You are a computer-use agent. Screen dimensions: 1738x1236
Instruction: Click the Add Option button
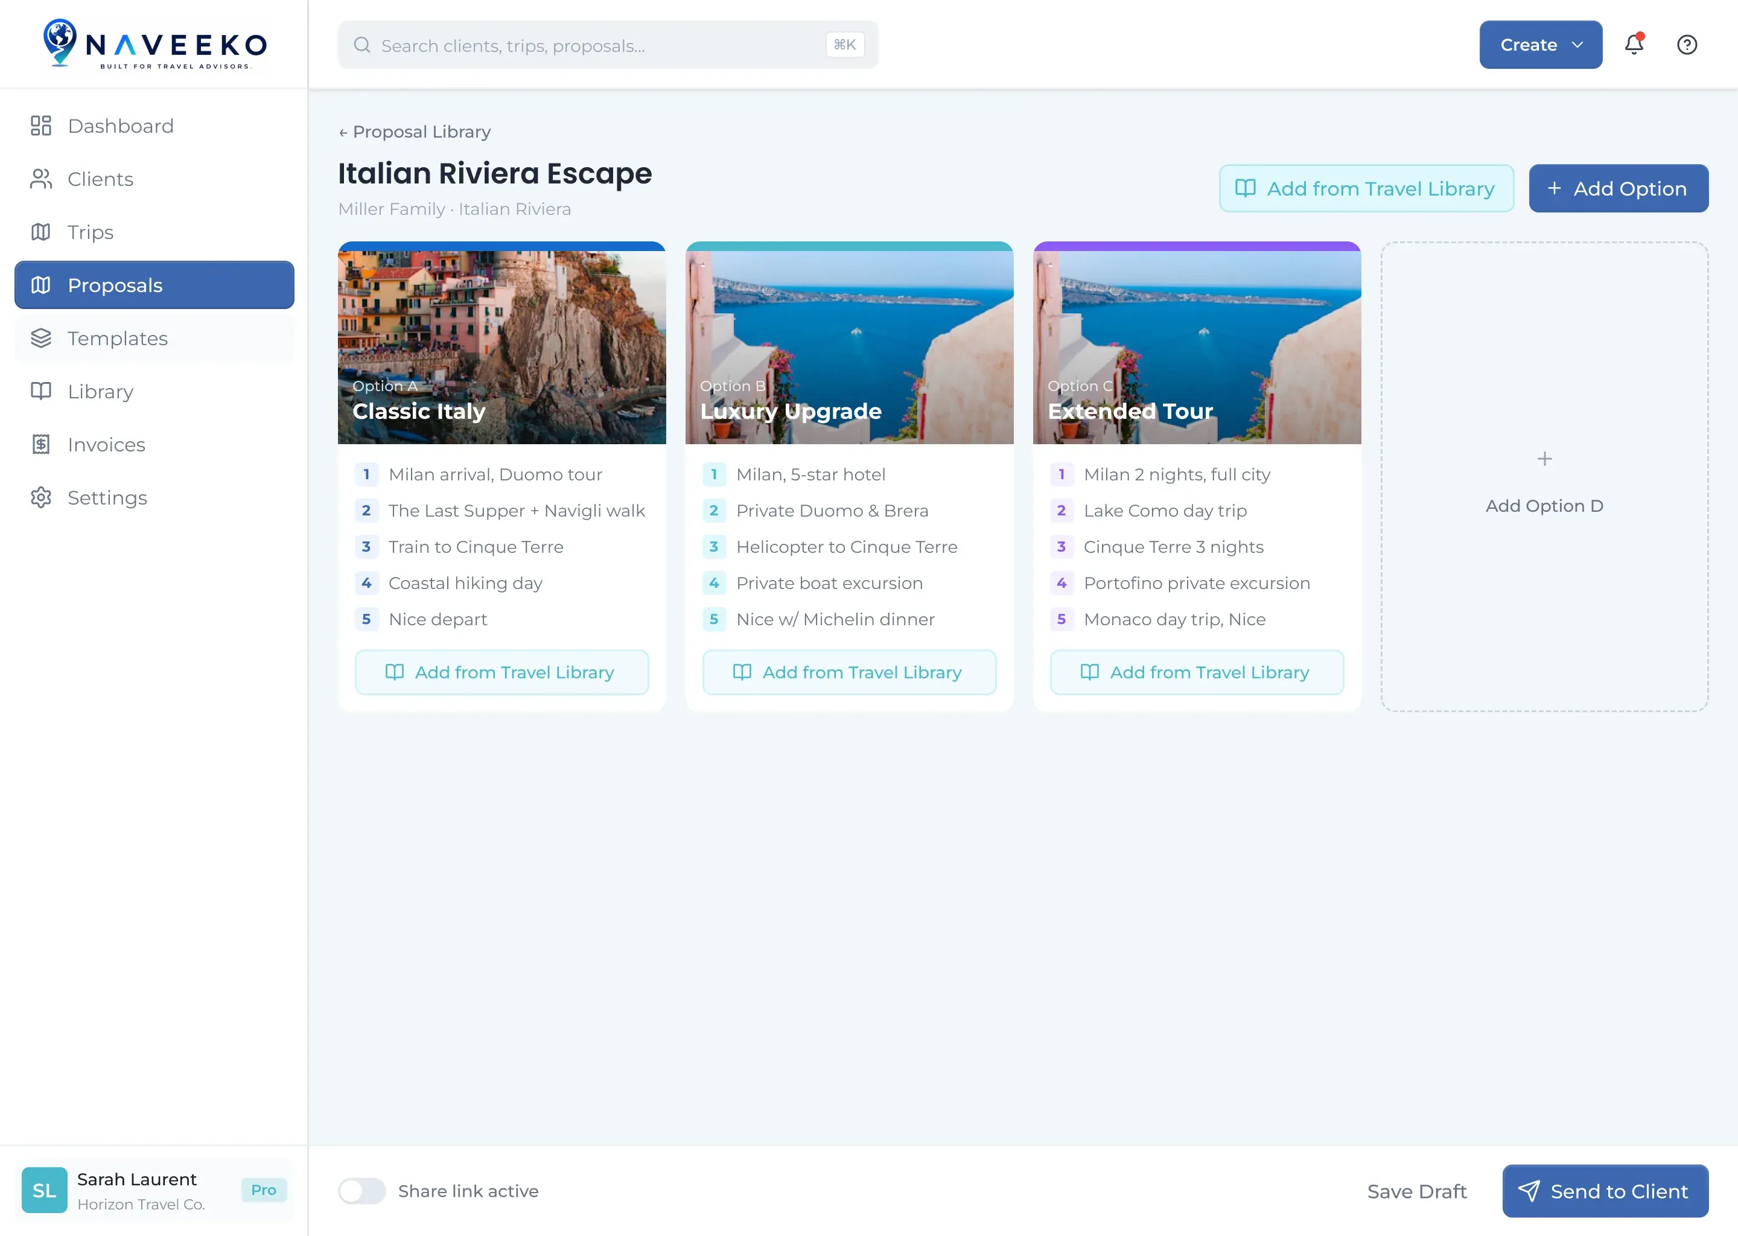pyautogui.click(x=1619, y=189)
